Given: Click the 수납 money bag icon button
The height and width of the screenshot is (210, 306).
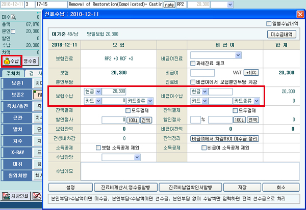Looking at the screenshot, I should 12,62.
